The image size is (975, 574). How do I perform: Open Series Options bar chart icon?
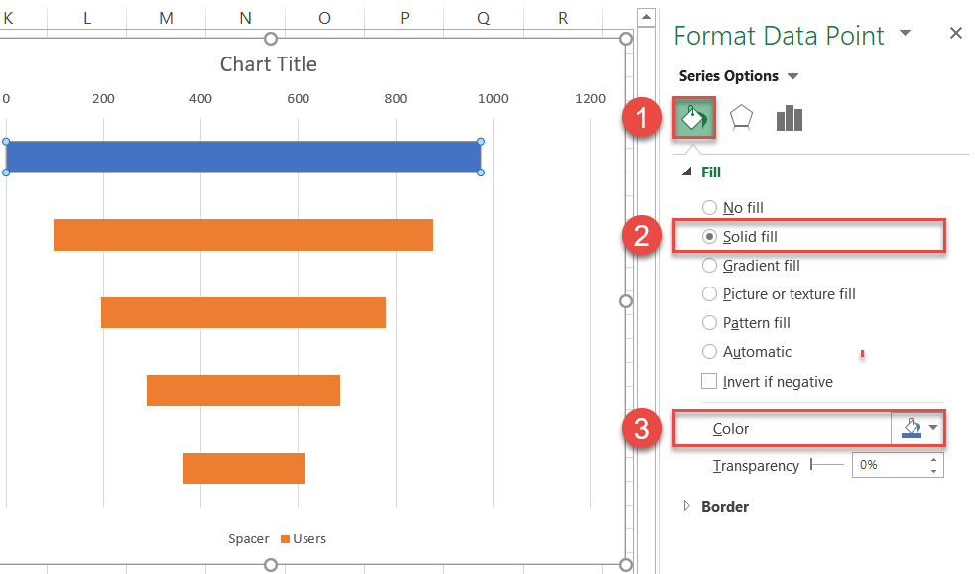789,119
